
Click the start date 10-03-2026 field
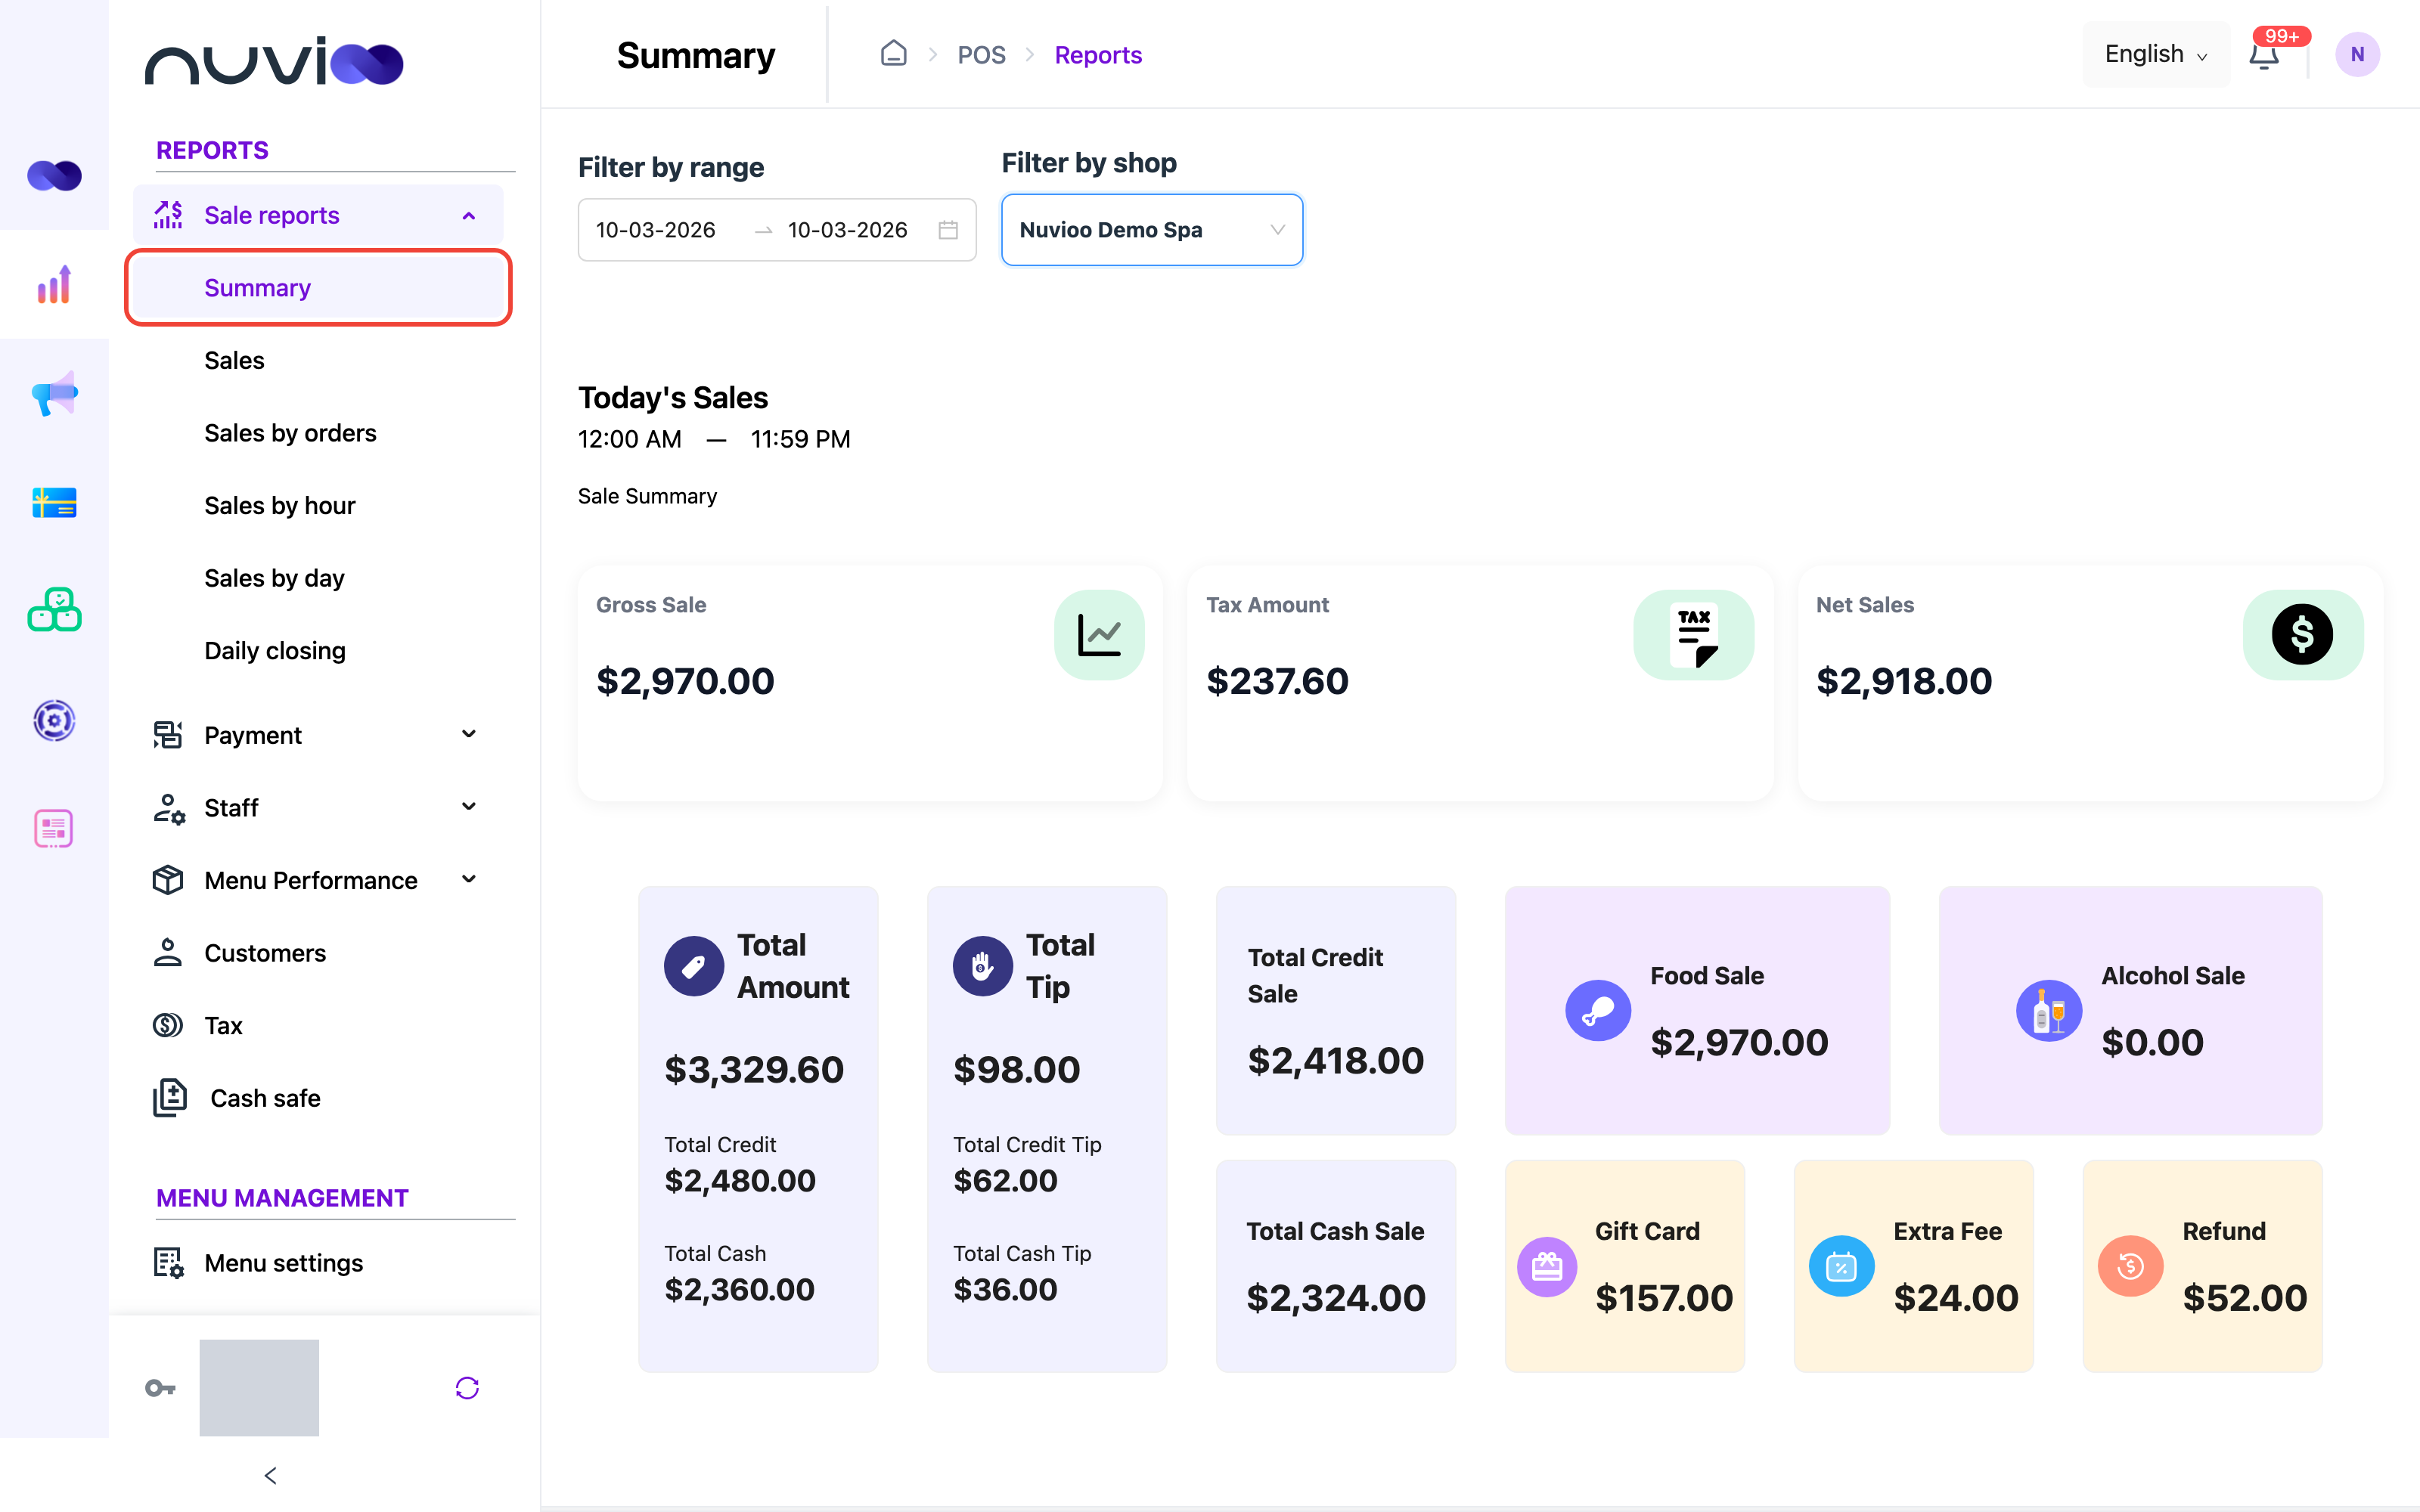pos(656,230)
